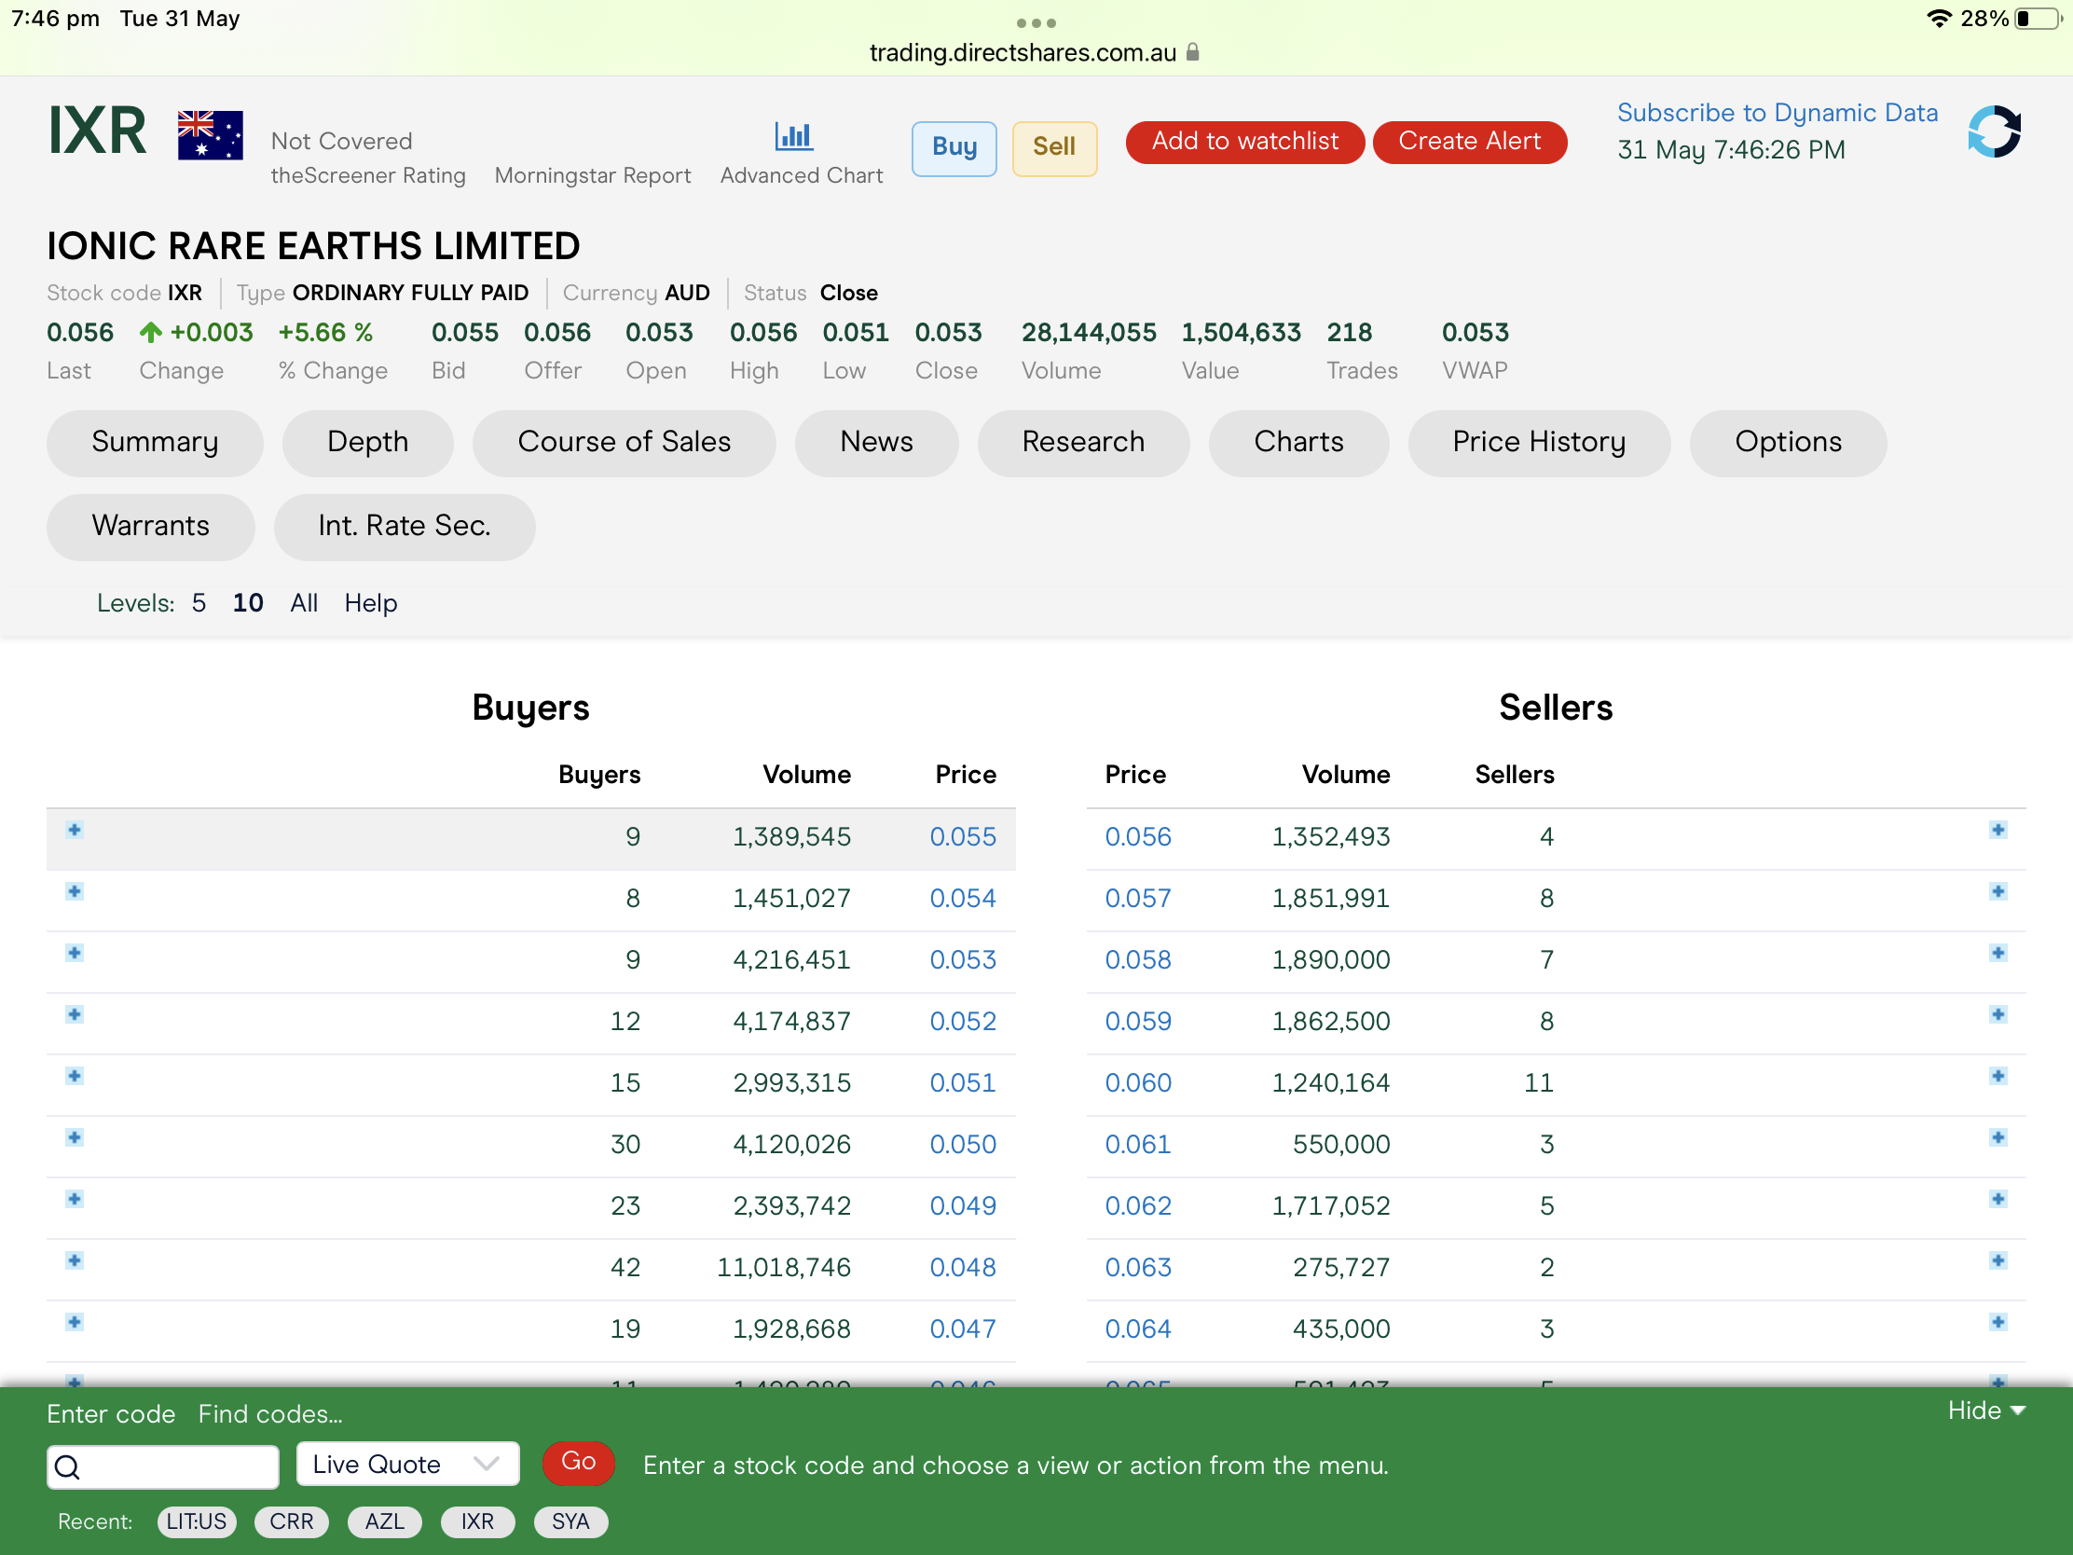2073x1555 pixels.
Task: Open the Morningstar Report link
Action: tap(592, 175)
